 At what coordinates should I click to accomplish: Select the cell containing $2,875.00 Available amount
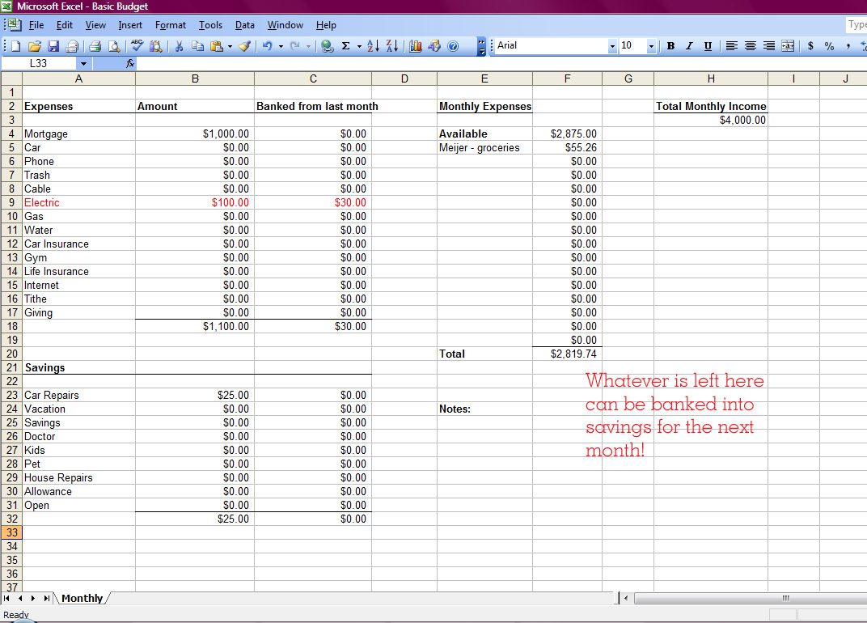pos(567,133)
